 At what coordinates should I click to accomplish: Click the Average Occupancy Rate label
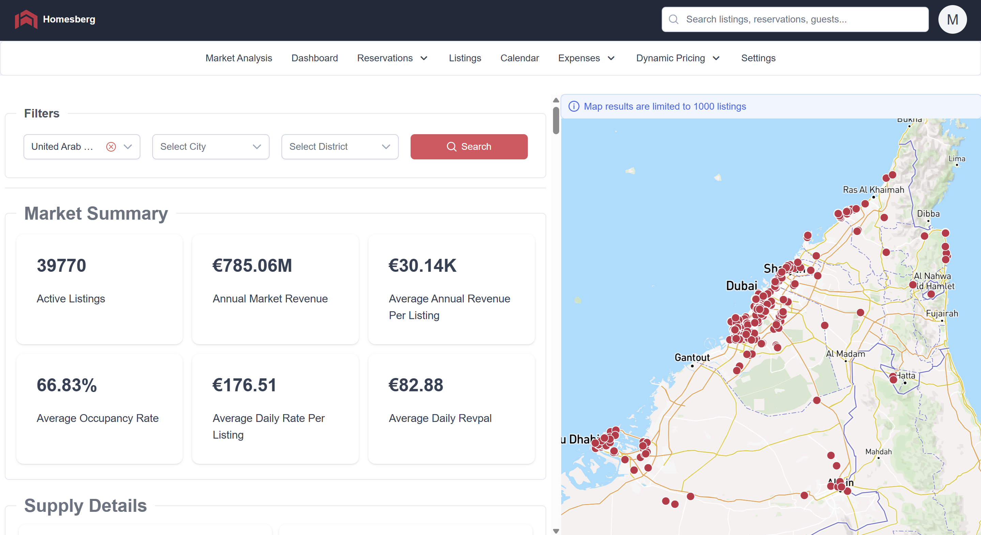(97, 418)
